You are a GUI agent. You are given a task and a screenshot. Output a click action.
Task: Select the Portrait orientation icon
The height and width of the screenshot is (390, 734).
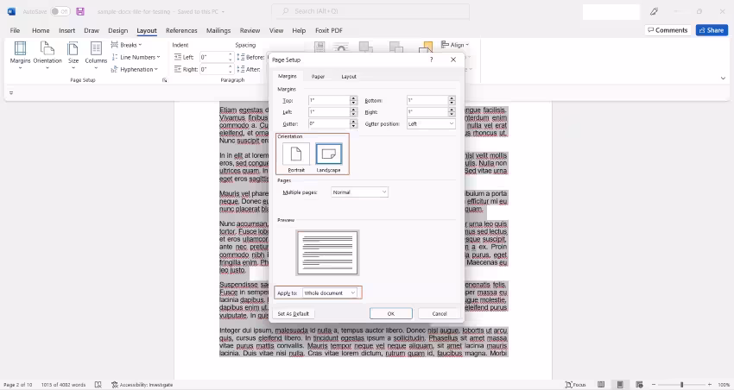point(296,154)
